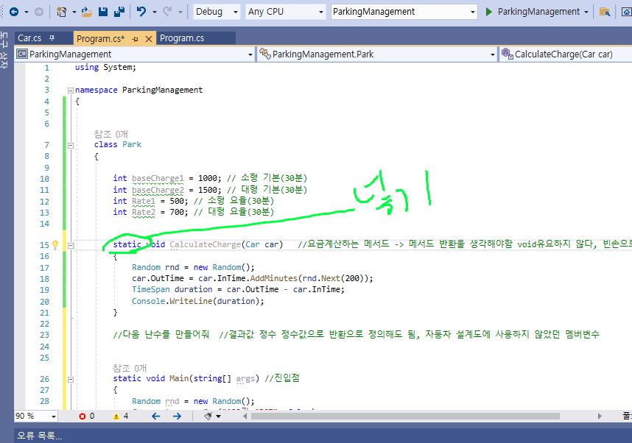Click line number 15 in the gutter

(44, 245)
